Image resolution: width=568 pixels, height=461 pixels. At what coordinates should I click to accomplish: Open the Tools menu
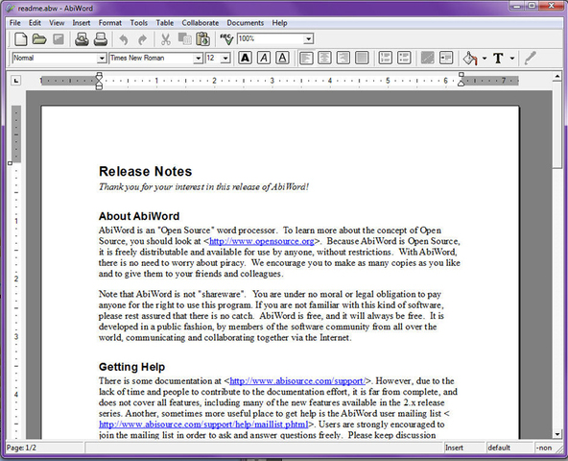pyautogui.click(x=139, y=23)
